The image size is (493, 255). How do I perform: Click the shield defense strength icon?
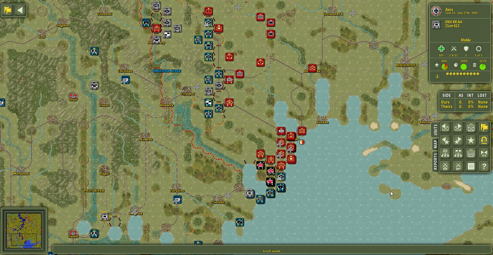point(466,49)
